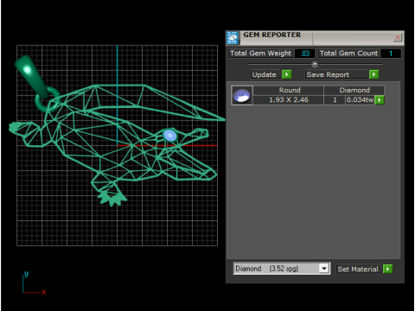Click the green bail loop on the pendant
Viewport: 415px width, 311px height.
[46, 100]
